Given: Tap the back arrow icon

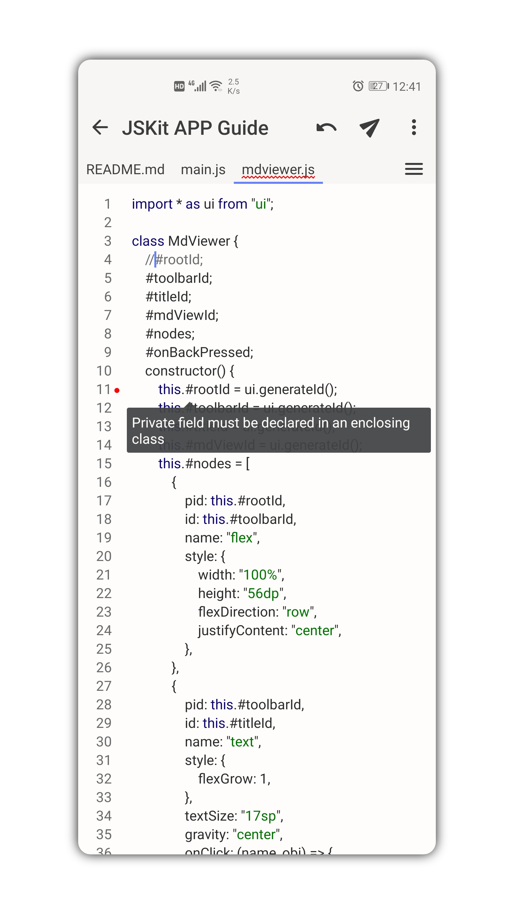Looking at the screenshot, I should pyautogui.click(x=100, y=128).
